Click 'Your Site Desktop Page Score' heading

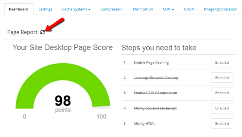[x=63, y=47]
